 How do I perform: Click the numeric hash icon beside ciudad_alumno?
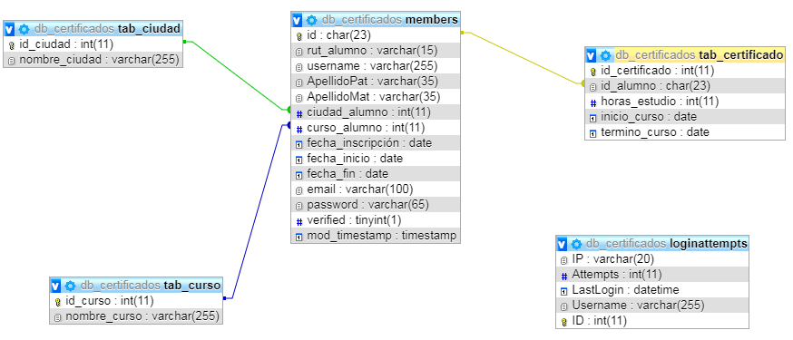(299, 113)
